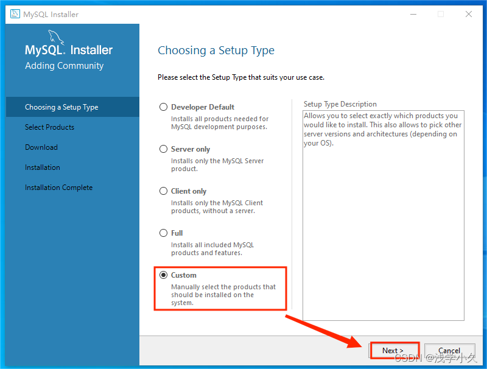Click 'Installs only the MySQL Server' description
Screen dimensions: 487x369
(x=217, y=164)
